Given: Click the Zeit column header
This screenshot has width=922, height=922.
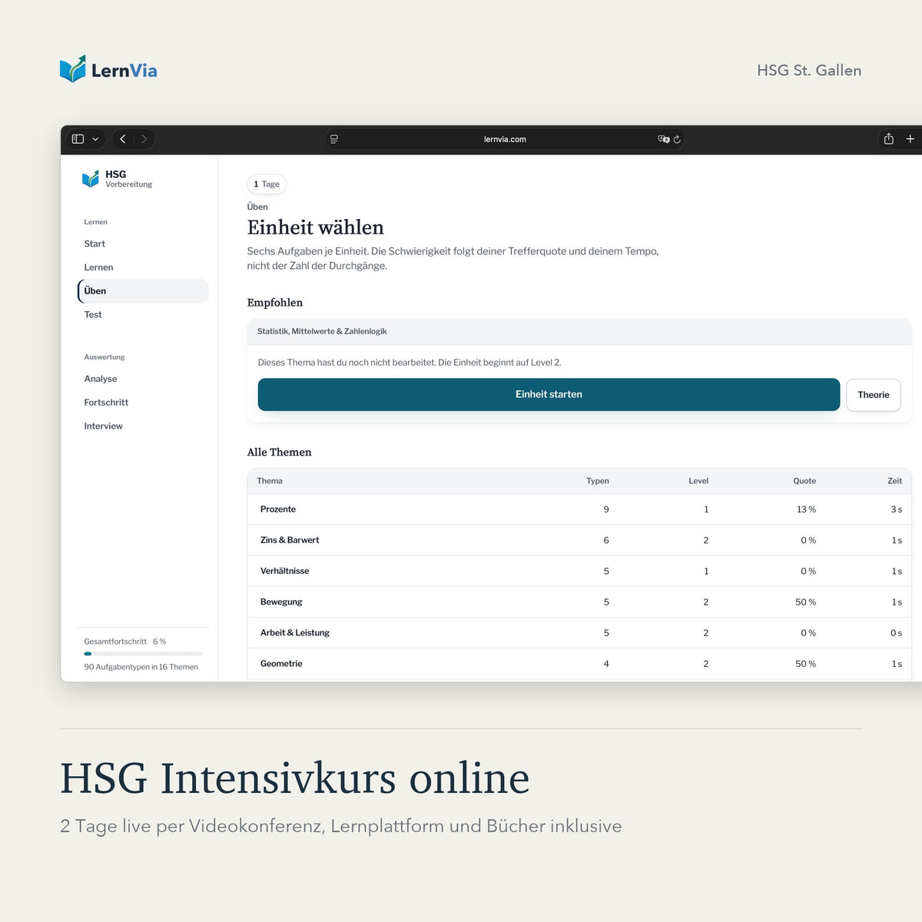Looking at the screenshot, I should coord(894,481).
